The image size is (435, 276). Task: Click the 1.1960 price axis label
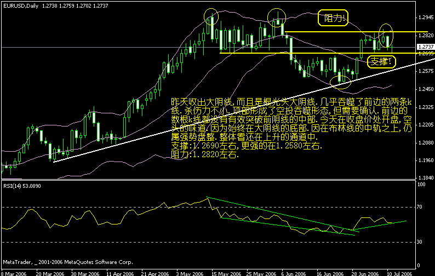point(426,160)
